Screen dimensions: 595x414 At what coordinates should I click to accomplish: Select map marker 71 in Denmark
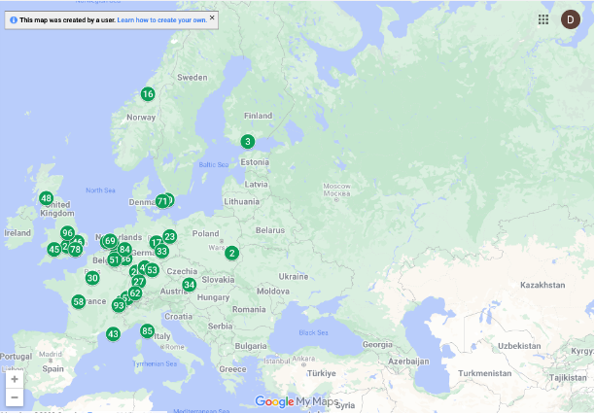pos(162,201)
